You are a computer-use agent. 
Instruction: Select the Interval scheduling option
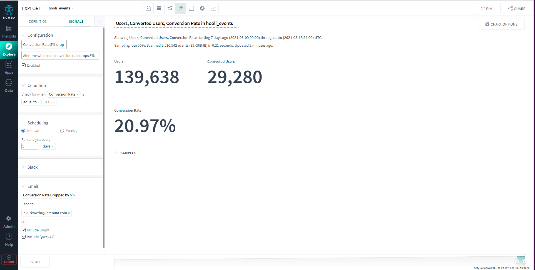[23, 131]
